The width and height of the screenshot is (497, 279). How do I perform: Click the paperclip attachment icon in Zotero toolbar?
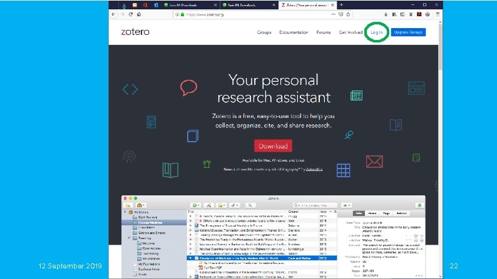pyautogui.click(x=235, y=205)
